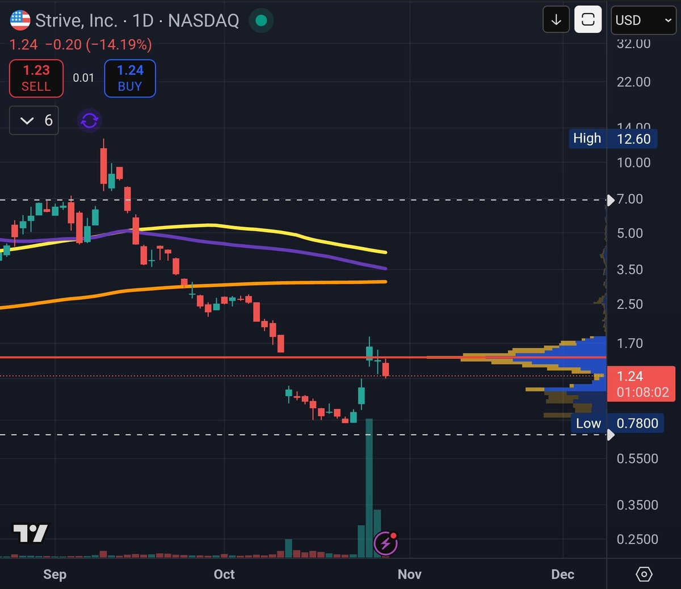
Task: Click the purple refresh sync icon
Action: 90,120
